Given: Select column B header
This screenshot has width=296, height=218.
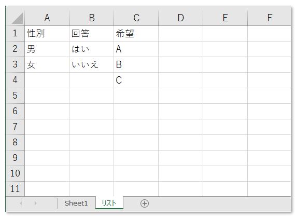Looking at the screenshot, I should (x=92, y=18).
